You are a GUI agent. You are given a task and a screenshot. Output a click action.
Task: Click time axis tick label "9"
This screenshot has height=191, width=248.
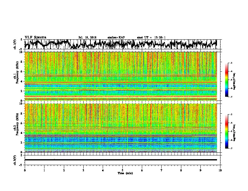200,170
